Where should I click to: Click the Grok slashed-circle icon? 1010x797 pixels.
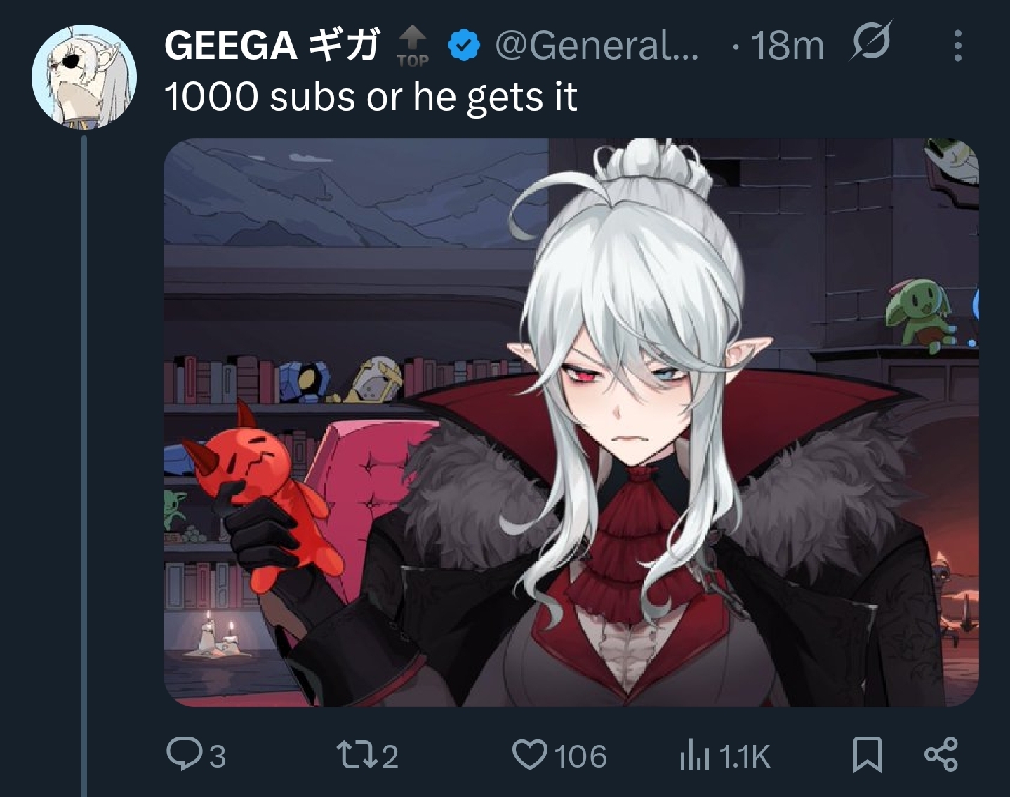click(871, 43)
